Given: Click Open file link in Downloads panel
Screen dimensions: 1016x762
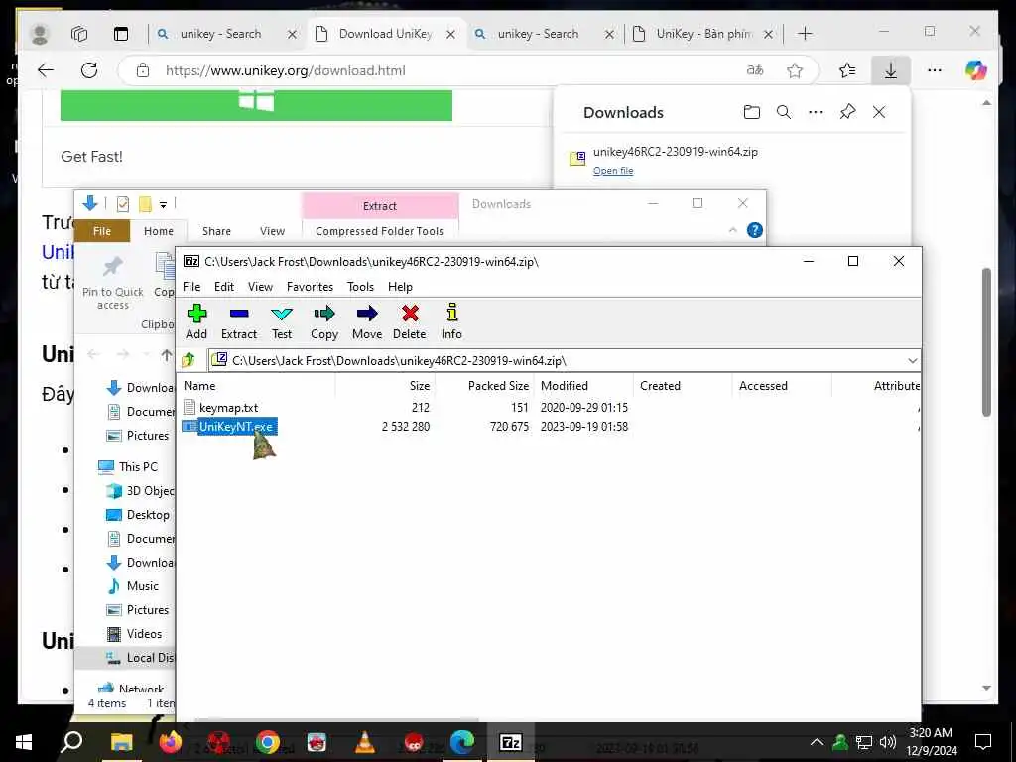Looking at the screenshot, I should tap(613, 171).
